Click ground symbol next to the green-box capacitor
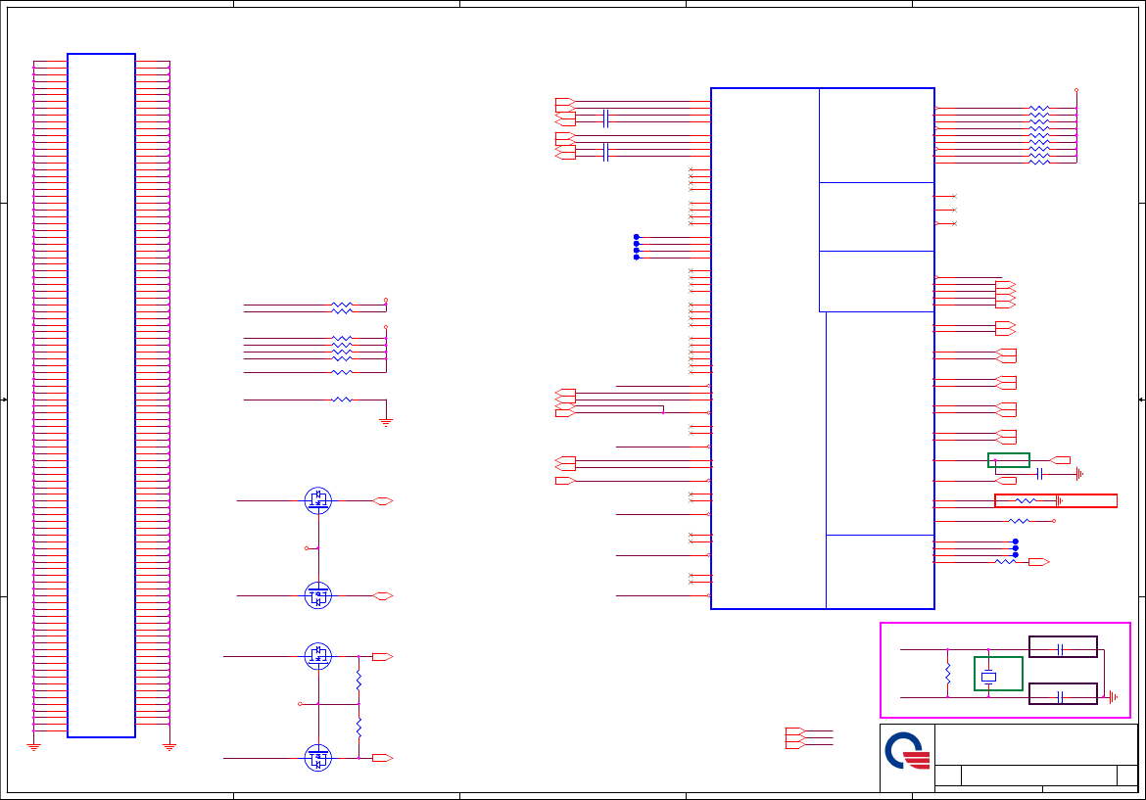 1078,474
